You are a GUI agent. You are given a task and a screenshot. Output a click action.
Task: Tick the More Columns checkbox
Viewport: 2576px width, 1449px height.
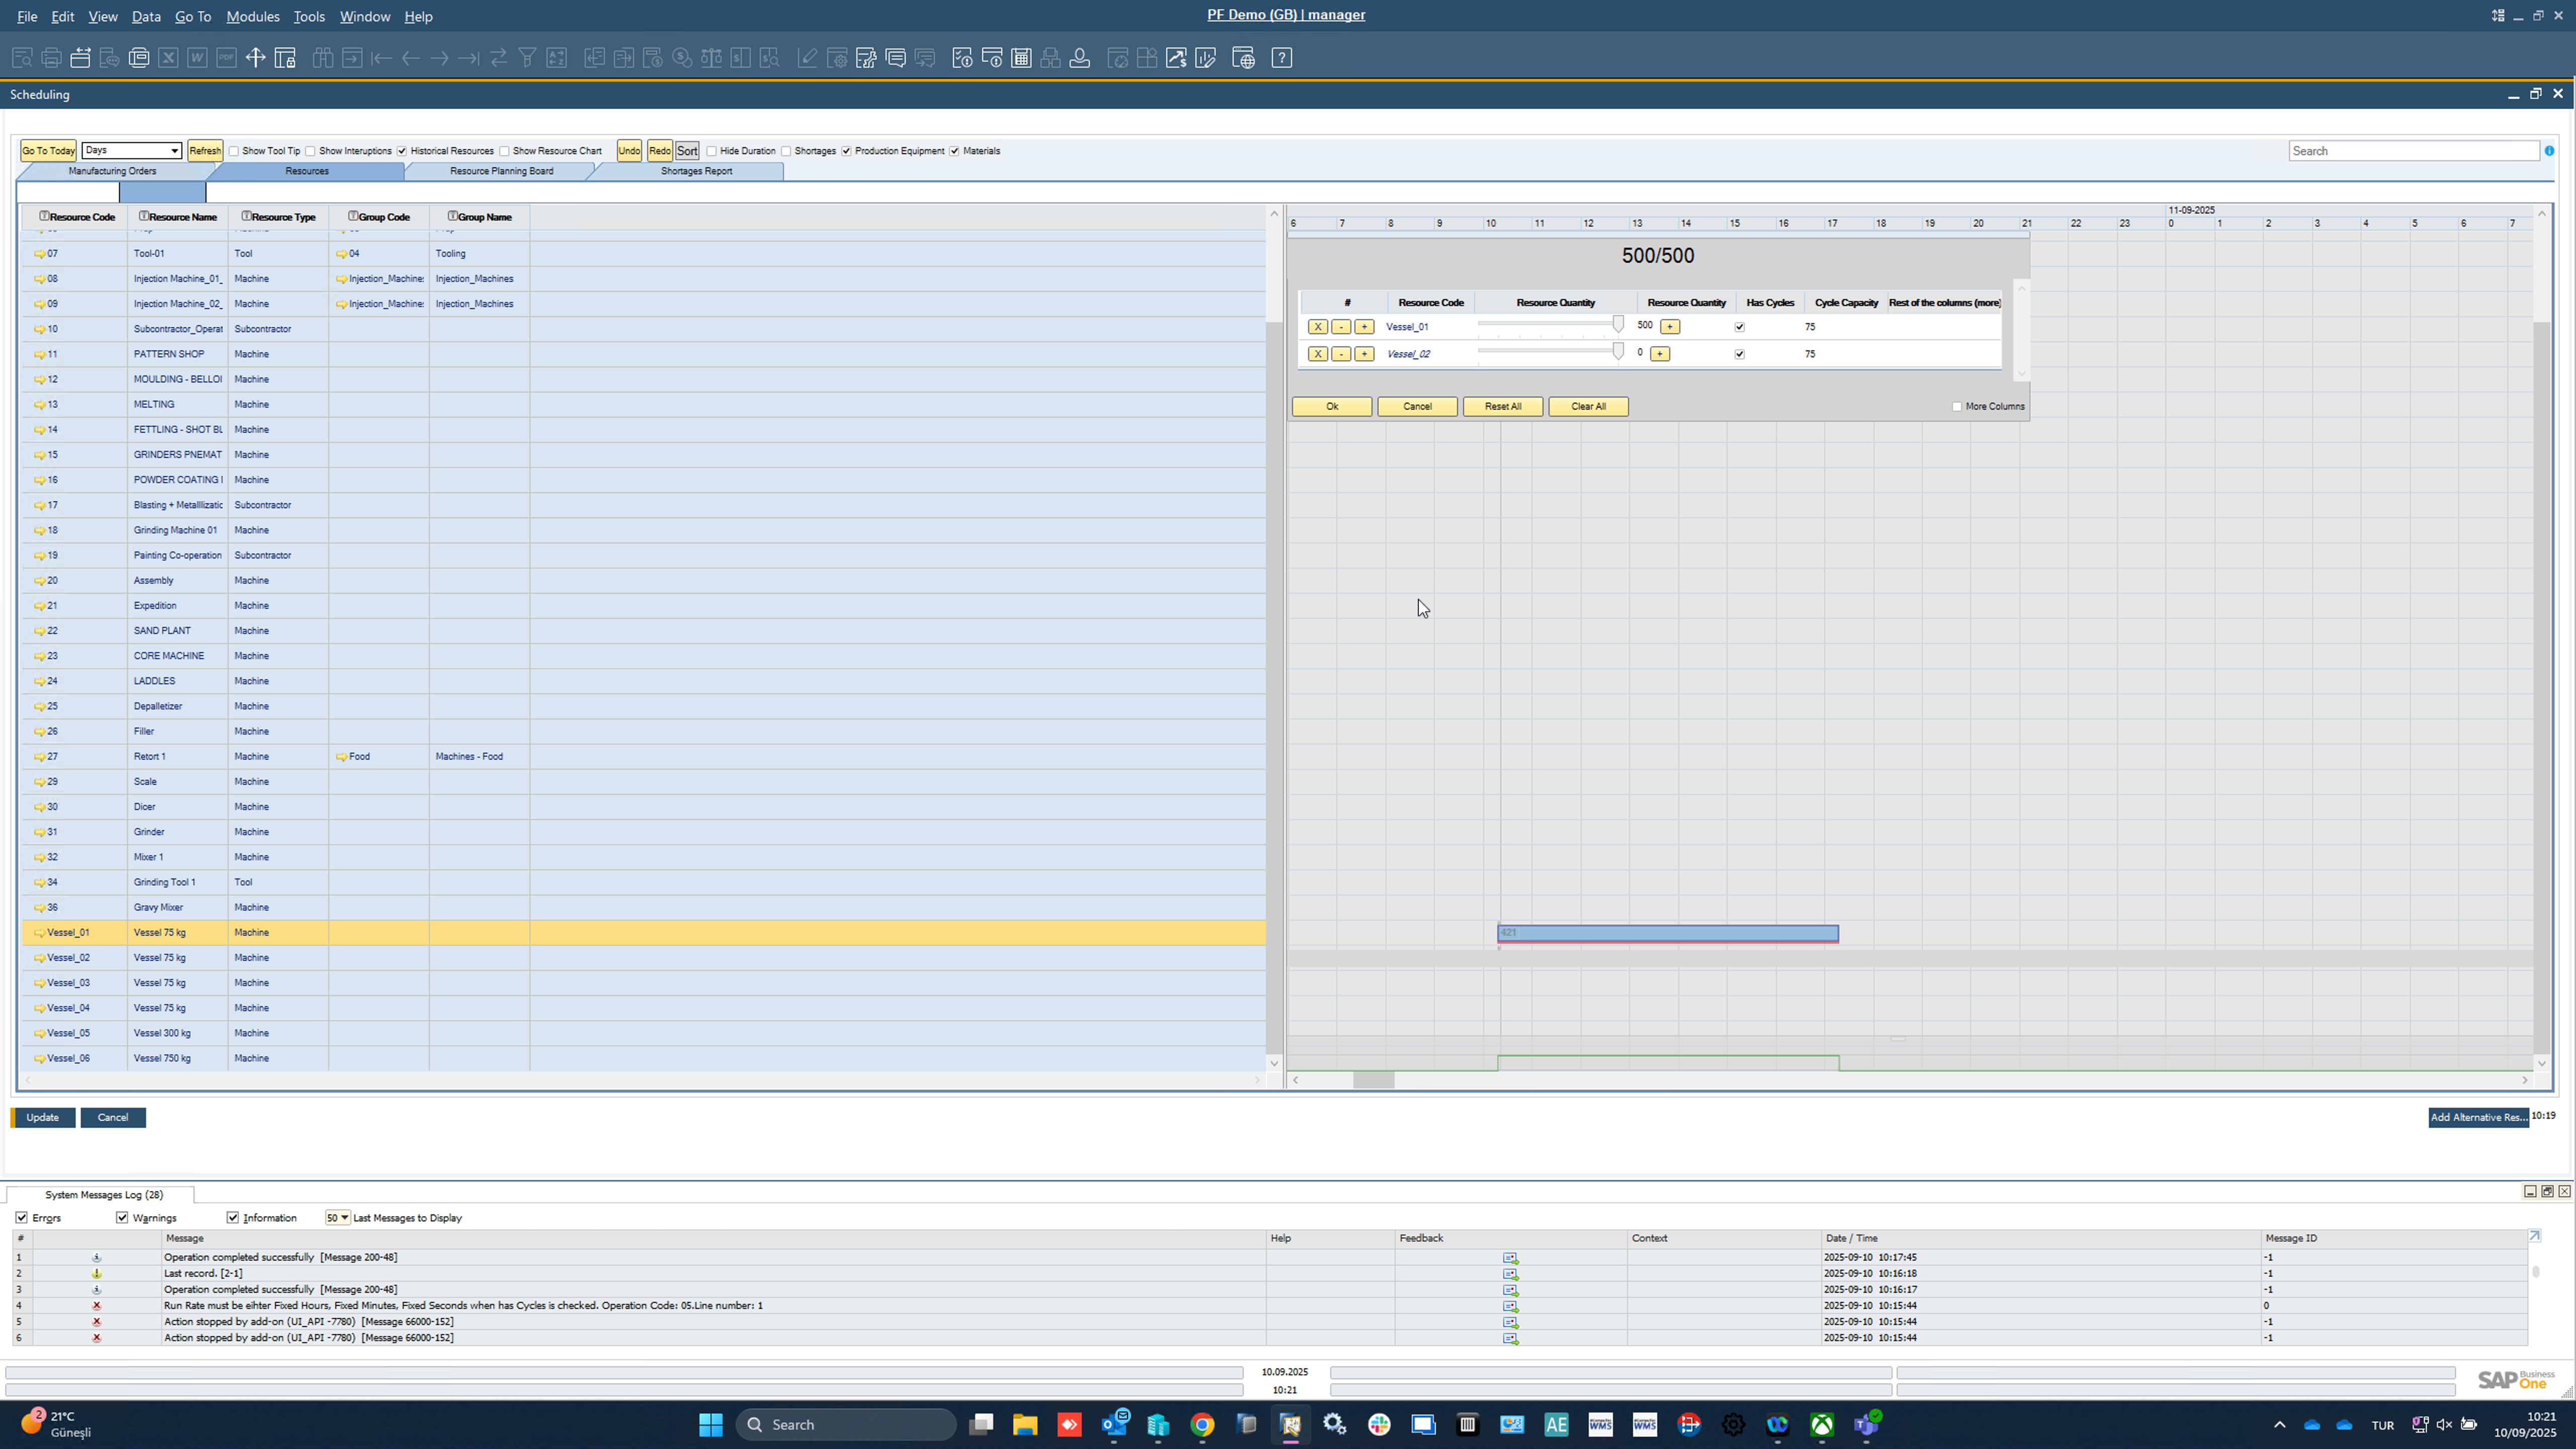coord(1957,407)
